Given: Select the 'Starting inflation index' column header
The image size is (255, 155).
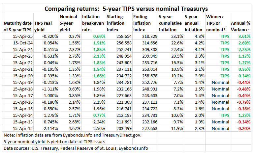Looking at the screenshot, I should click(118, 23).
